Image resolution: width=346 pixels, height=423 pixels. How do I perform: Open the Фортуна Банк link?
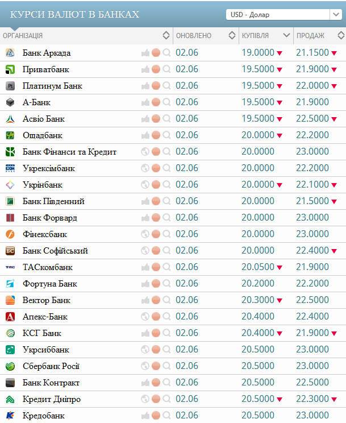click(50, 284)
